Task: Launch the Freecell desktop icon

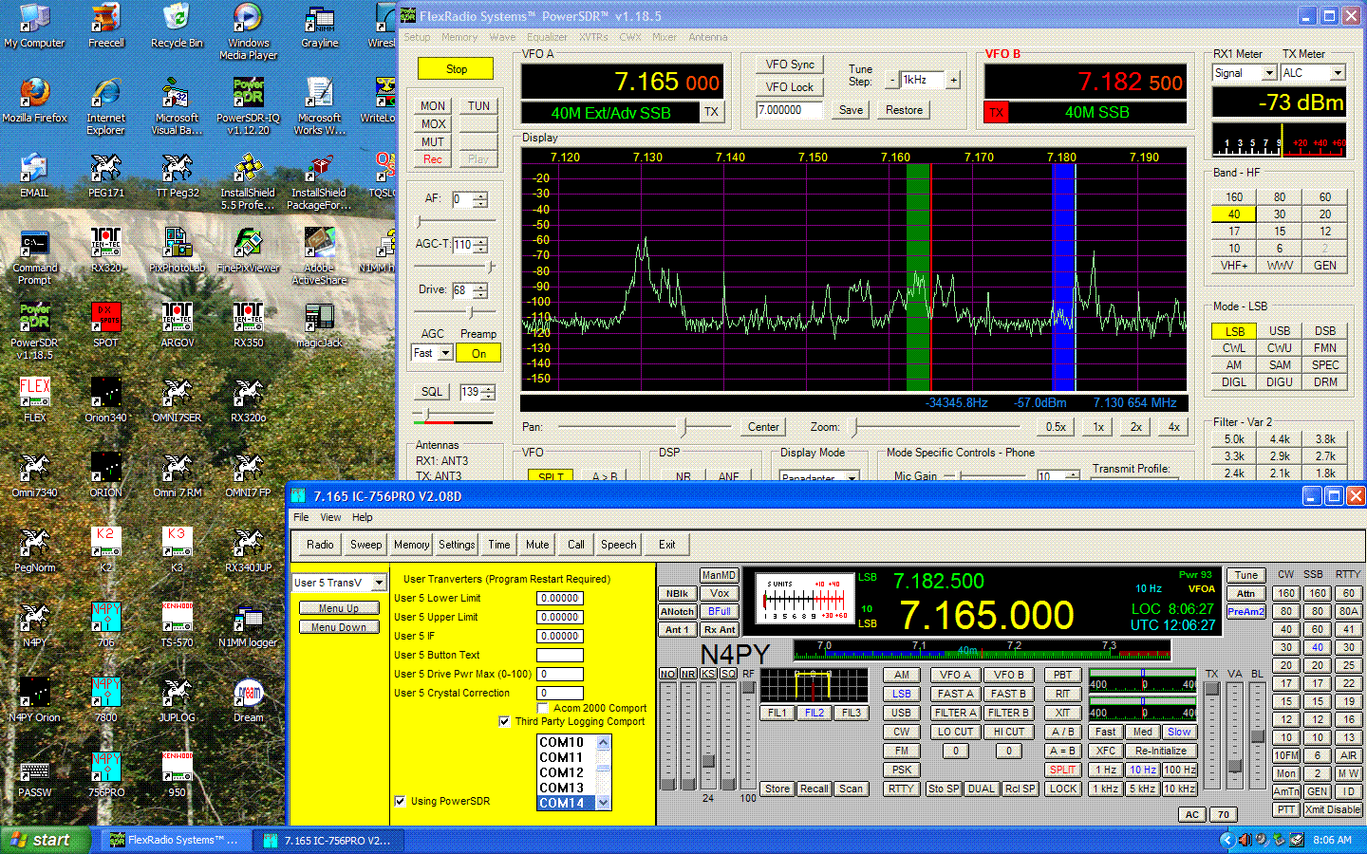Action: 105,21
